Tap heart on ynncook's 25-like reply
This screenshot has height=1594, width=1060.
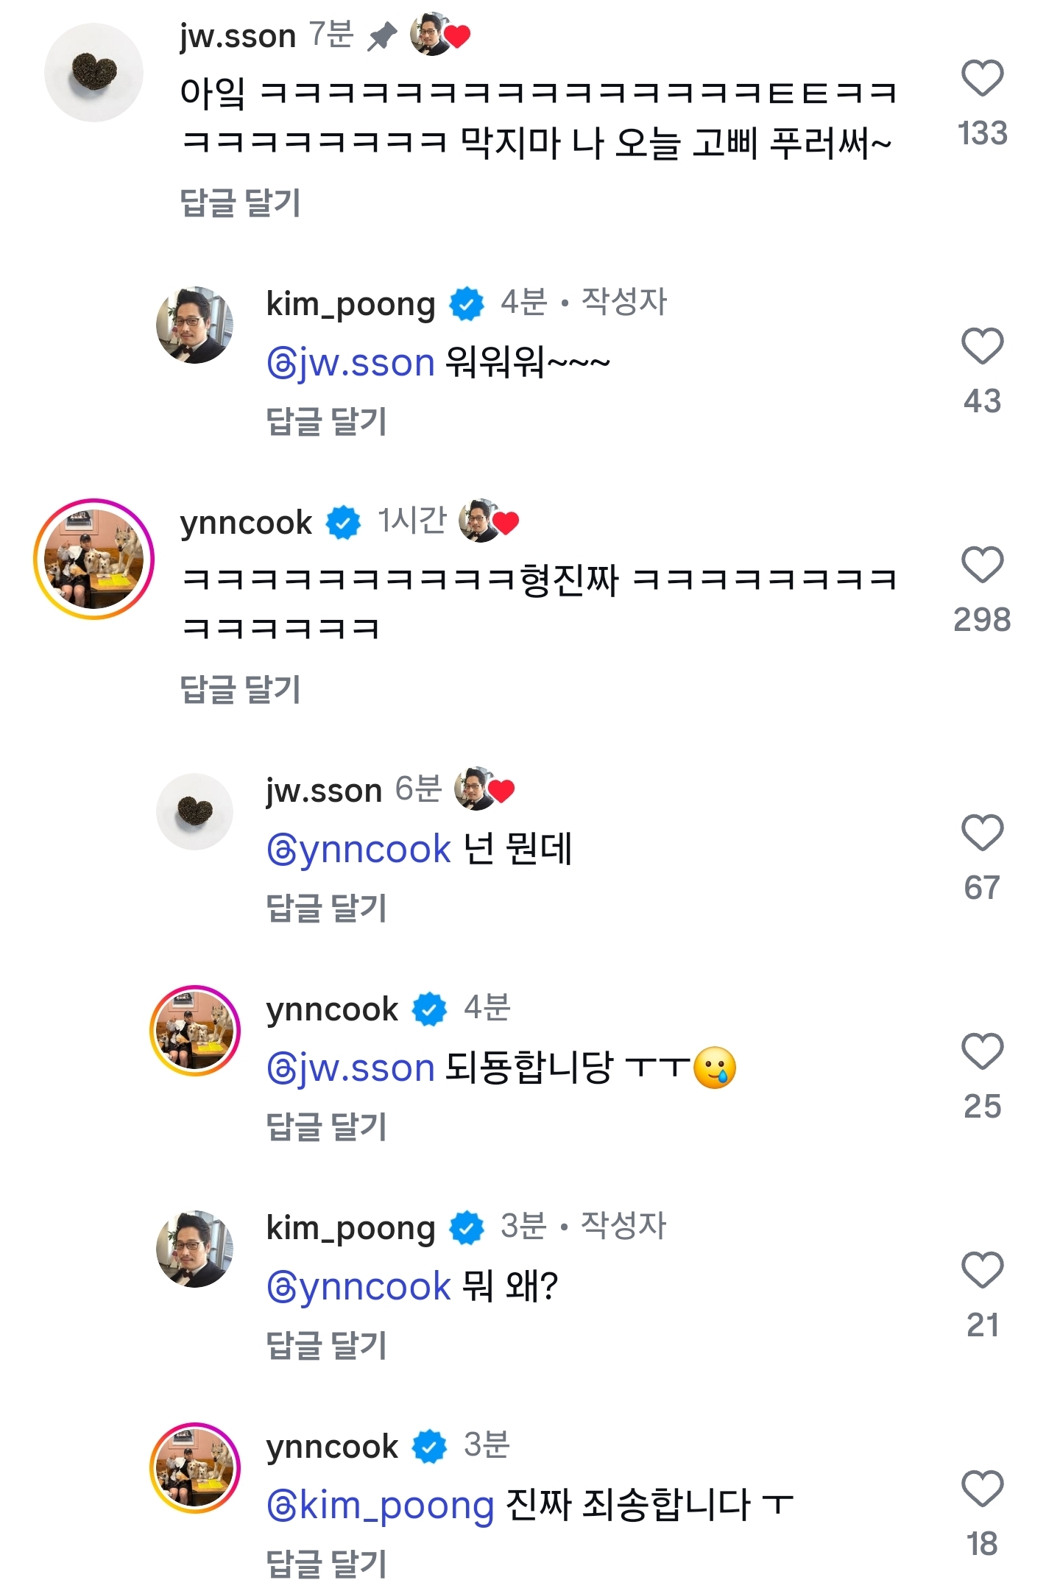point(982,1051)
